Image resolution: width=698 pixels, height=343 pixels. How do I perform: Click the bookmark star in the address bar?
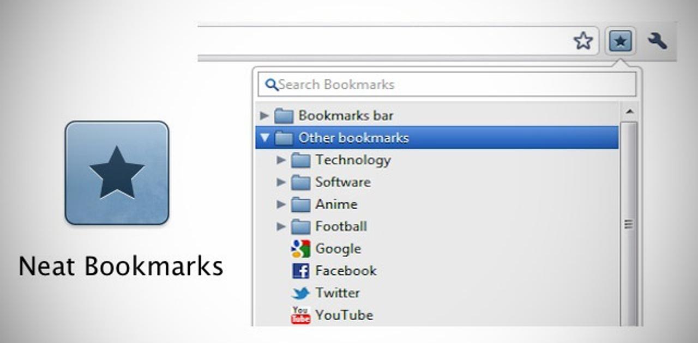(583, 40)
